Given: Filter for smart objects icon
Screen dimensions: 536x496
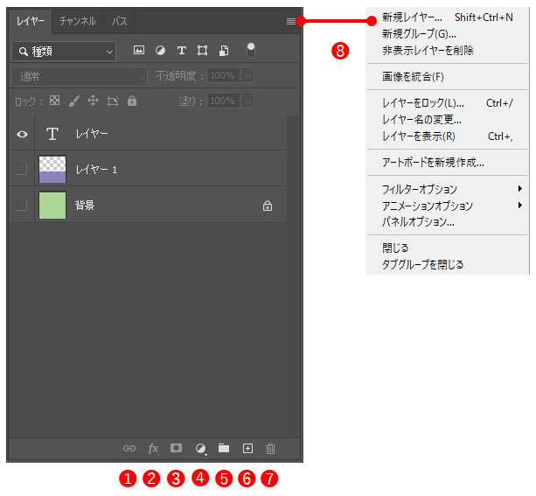Looking at the screenshot, I should [x=224, y=51].
